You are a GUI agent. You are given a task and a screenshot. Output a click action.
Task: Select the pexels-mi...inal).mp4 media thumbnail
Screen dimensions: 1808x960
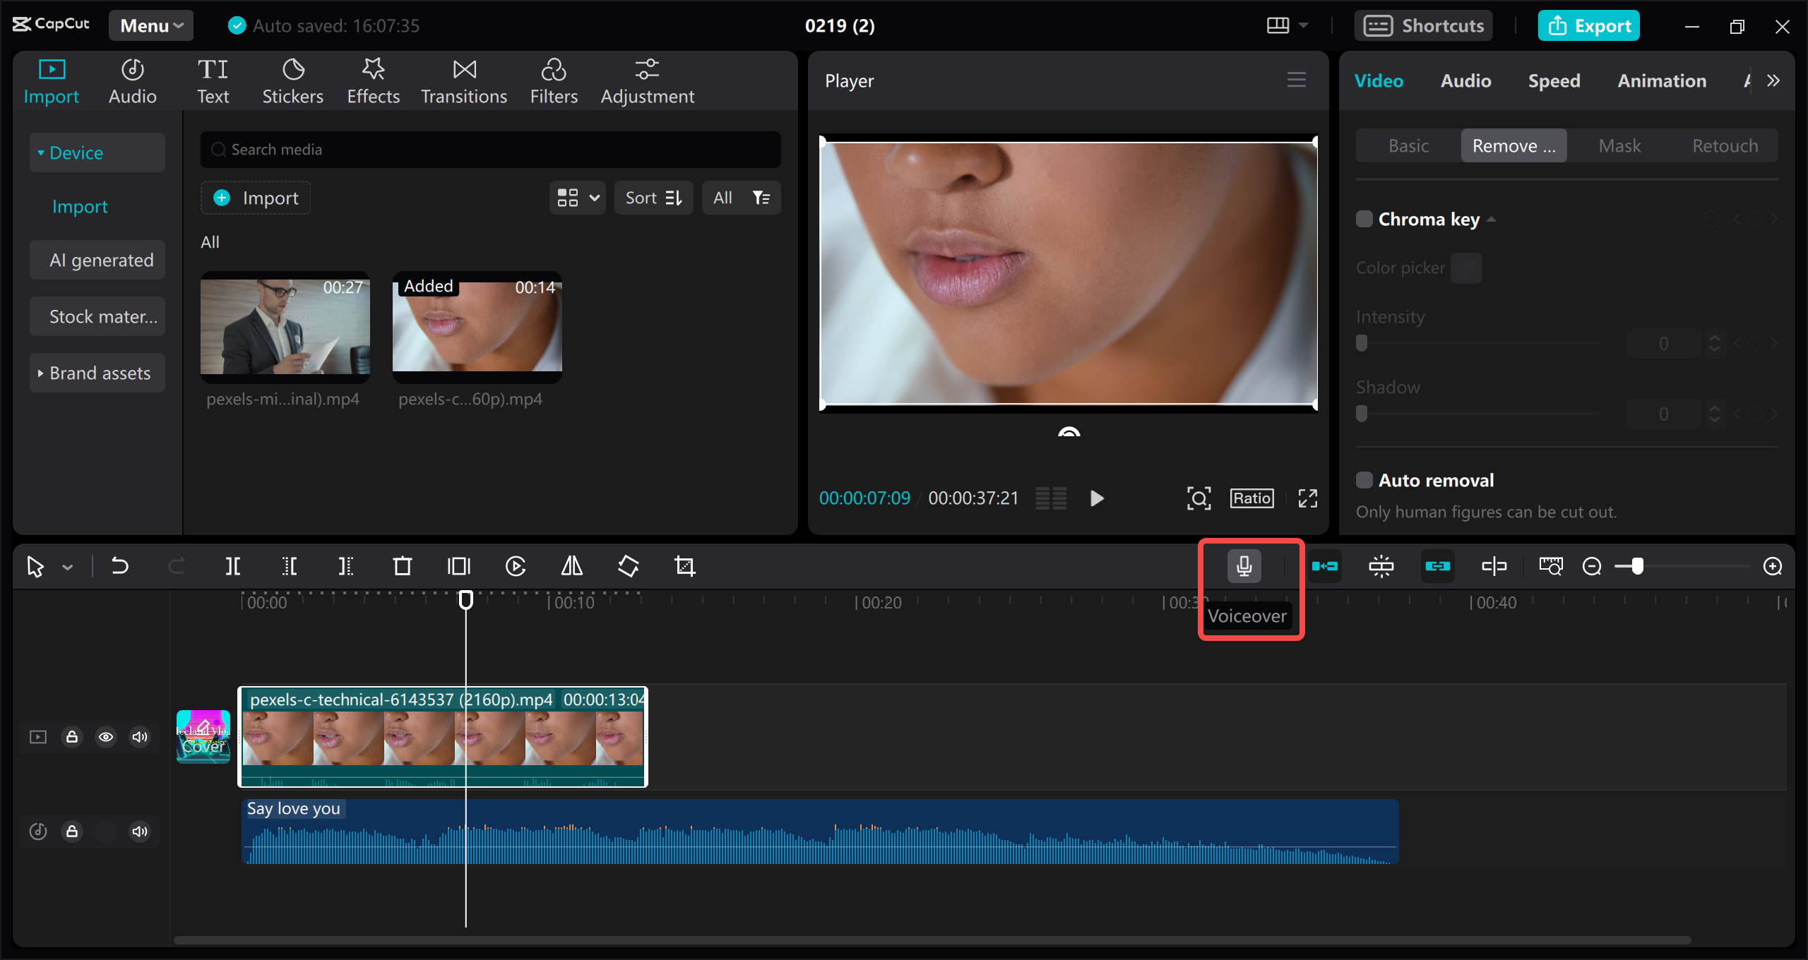point(285,327)
